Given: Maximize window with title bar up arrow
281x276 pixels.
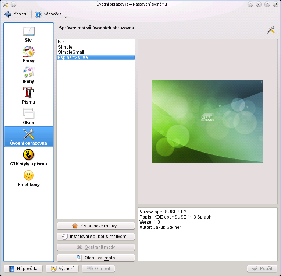Looking at the screenshot, I should (267, 4).
